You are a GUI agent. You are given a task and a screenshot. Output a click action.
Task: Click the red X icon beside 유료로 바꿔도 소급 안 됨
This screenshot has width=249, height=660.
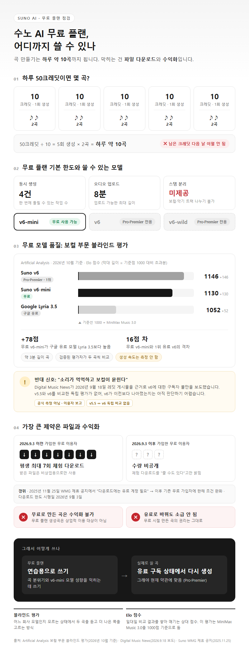click(136, 517)
